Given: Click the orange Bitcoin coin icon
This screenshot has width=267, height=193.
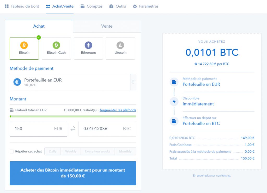Looking at the screenshot, I should click(24, 45).
